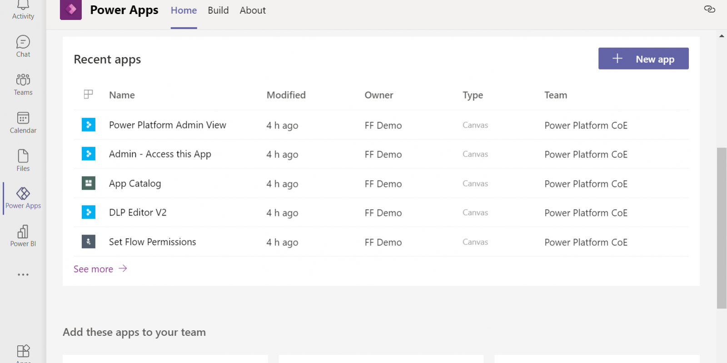Open the App Catalog app
Screen dimensions: 727x363
[135, 183]
